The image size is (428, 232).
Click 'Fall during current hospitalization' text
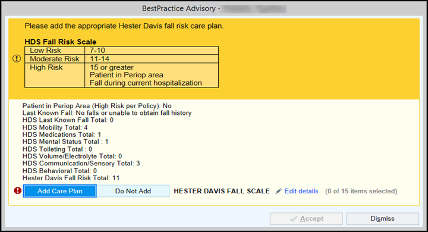coord(146,83)
